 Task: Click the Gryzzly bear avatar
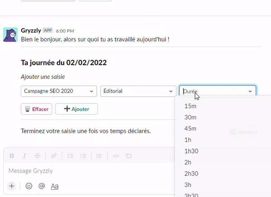[10, 34]
